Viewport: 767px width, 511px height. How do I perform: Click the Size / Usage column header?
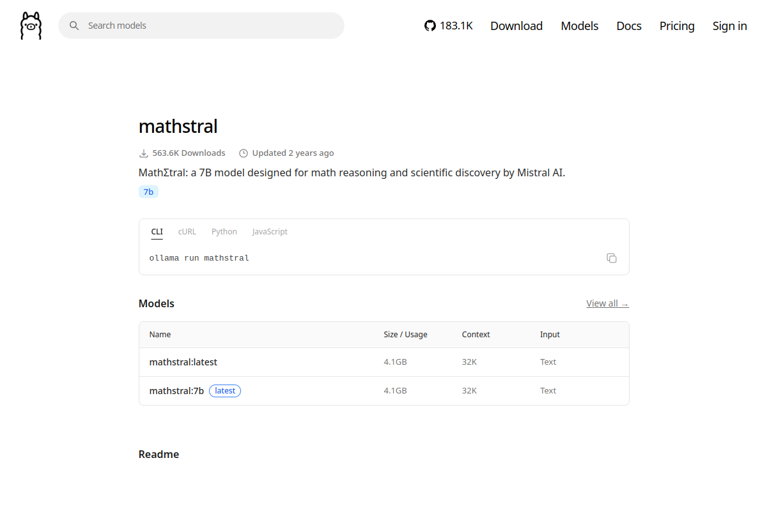[x=405, y=335]
